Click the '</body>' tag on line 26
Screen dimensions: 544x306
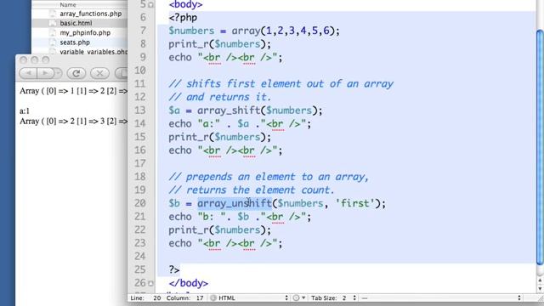coord(189,283)
